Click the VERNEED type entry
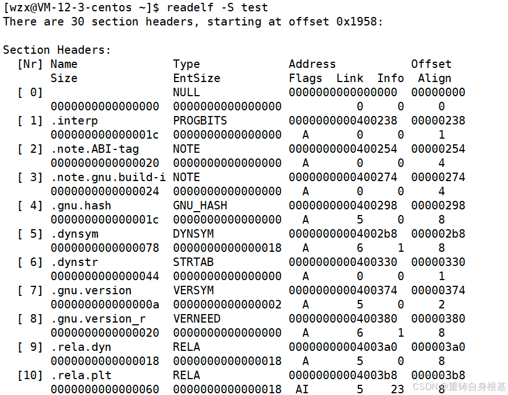This screenshot has height=395, width=508. click(196, 319)
